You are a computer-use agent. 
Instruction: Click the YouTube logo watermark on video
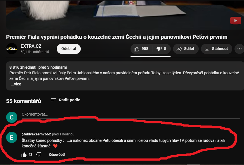click(235, 21)
